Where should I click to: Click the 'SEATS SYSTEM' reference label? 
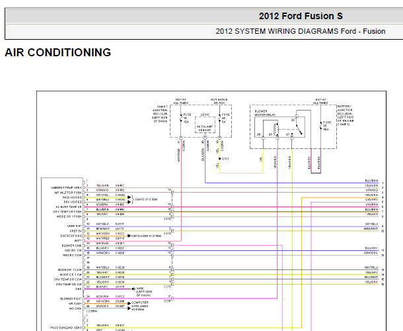(146, 199)
